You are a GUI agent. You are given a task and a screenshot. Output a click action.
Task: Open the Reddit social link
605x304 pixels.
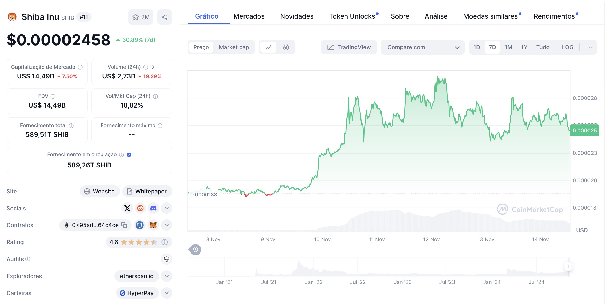click(x=141, y=208)
